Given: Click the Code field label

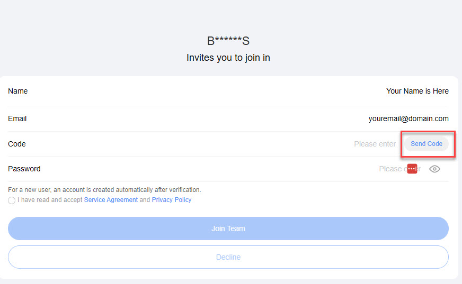Looking at the screenshot, I should tap(17, 144).
